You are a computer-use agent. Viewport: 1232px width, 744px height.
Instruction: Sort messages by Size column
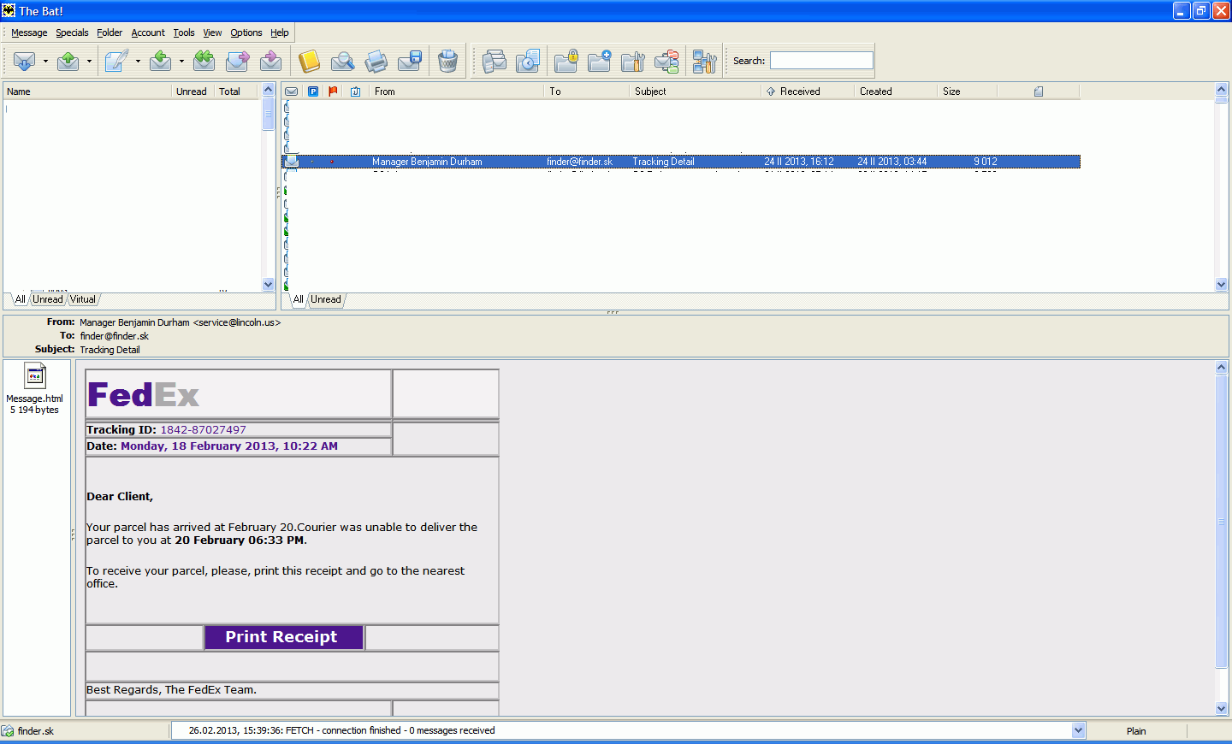tap(968, 92)
